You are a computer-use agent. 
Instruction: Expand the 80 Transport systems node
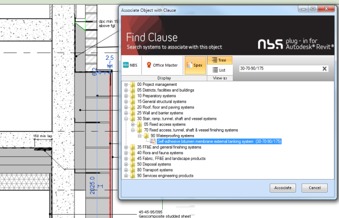126,170
